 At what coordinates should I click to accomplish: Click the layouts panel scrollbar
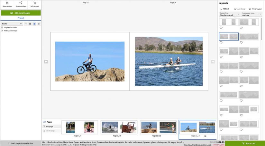pos(261,29)
